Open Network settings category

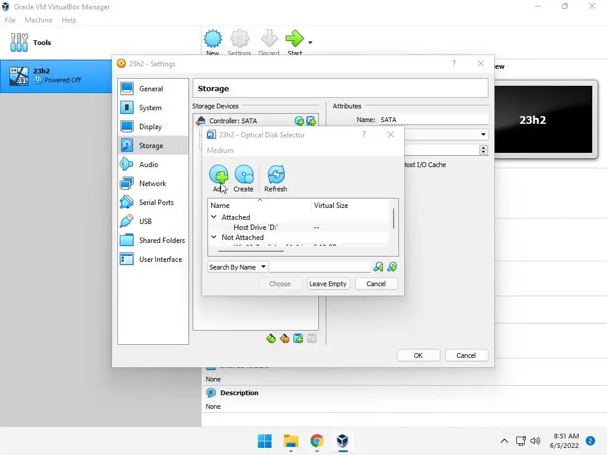[x=153, y=184]
